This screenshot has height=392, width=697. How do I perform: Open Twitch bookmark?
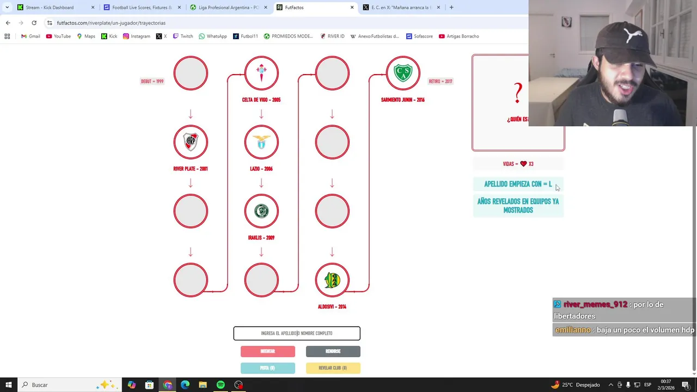[182, 36]
